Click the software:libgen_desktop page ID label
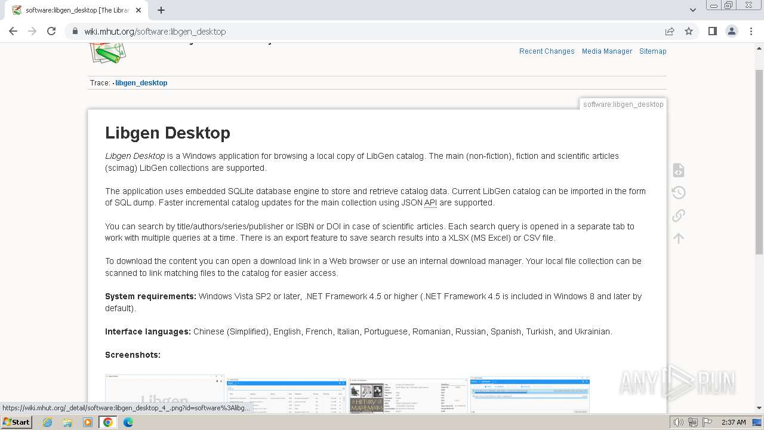Image resolution: width=764 pixels, height=430 pixels. coord(623,105)
